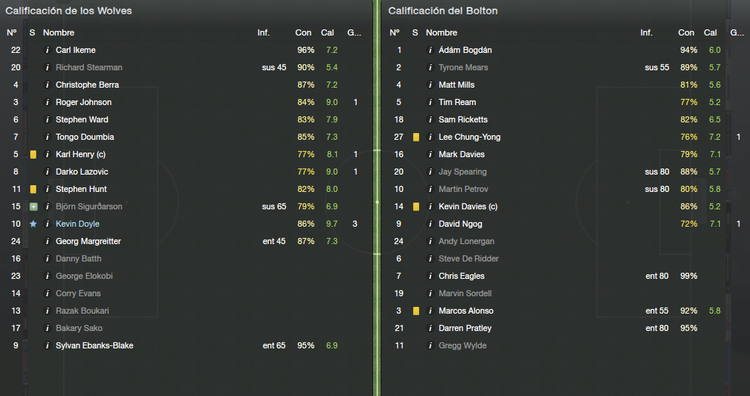
Task: Click info icon beside Sylvan Ebanks-Blake
Action: 47,345
